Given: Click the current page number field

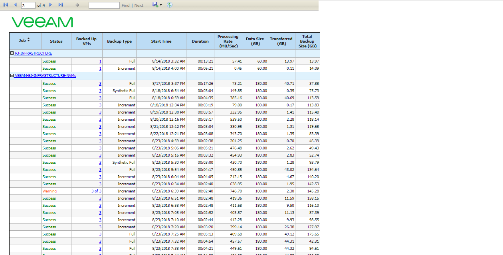Looking at the screenshot, I should pos(28,5).
